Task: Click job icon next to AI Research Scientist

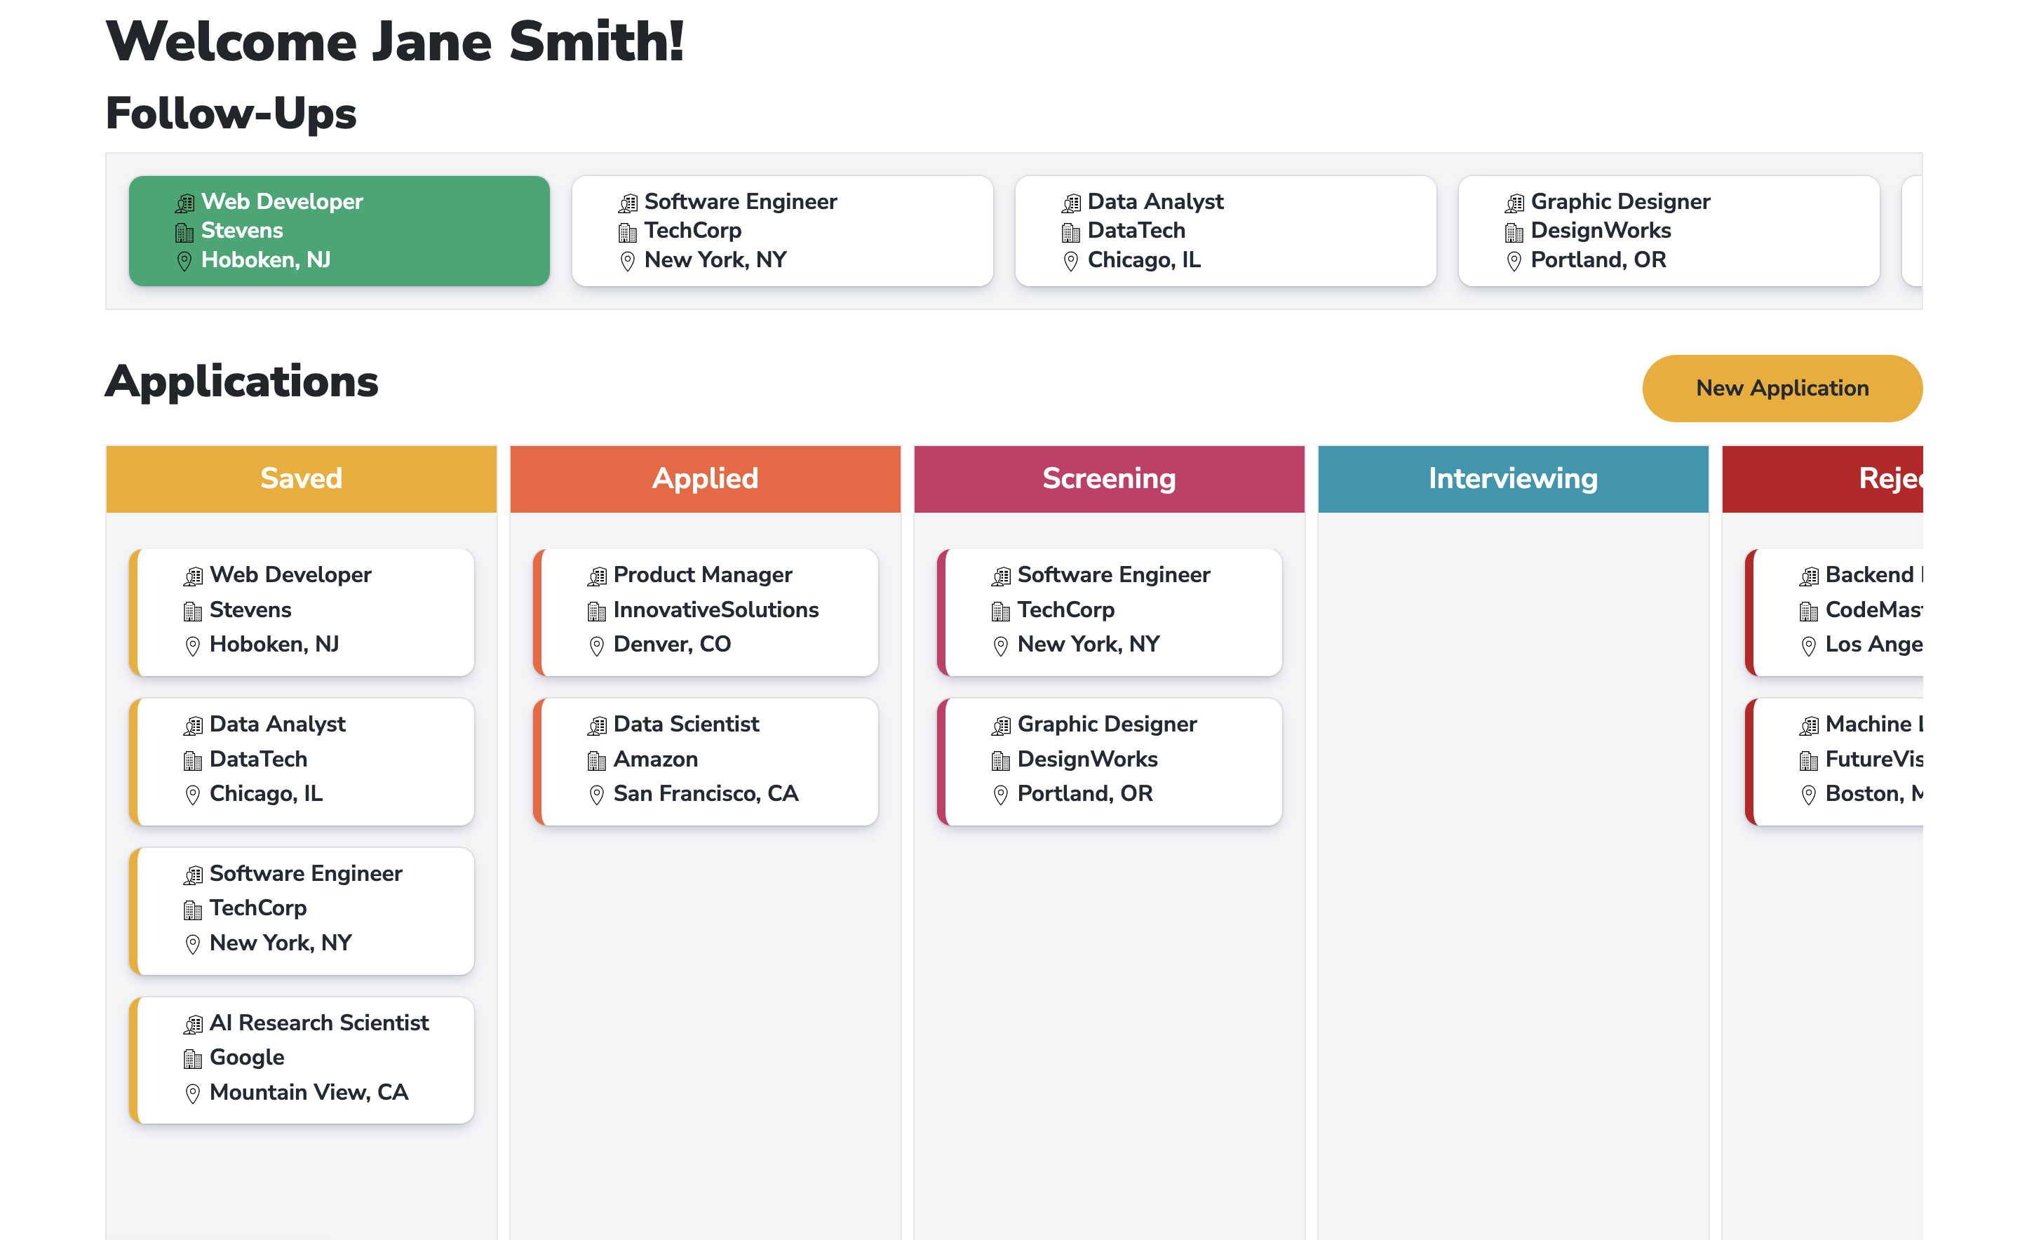Action: pos(193,1024)
